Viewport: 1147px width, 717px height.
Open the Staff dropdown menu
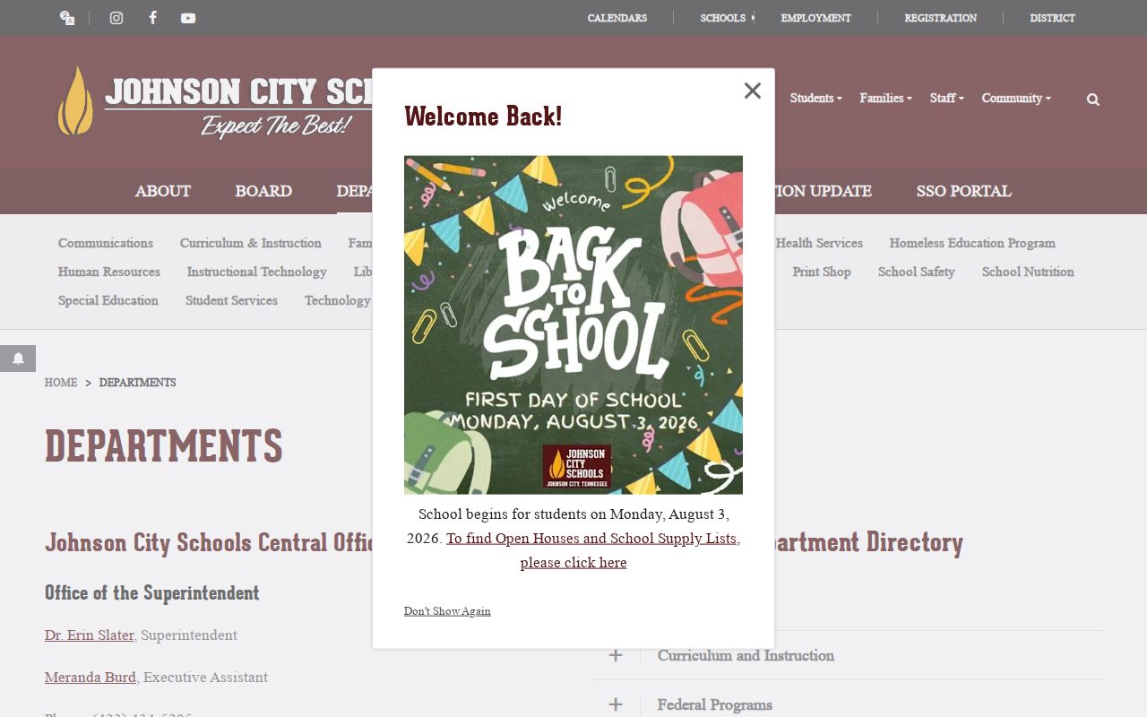[946, 98]
